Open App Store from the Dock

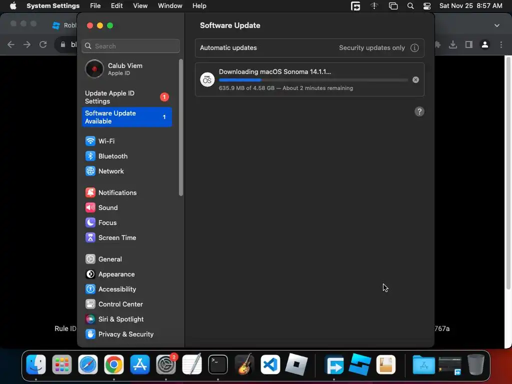tap(140, 364)
